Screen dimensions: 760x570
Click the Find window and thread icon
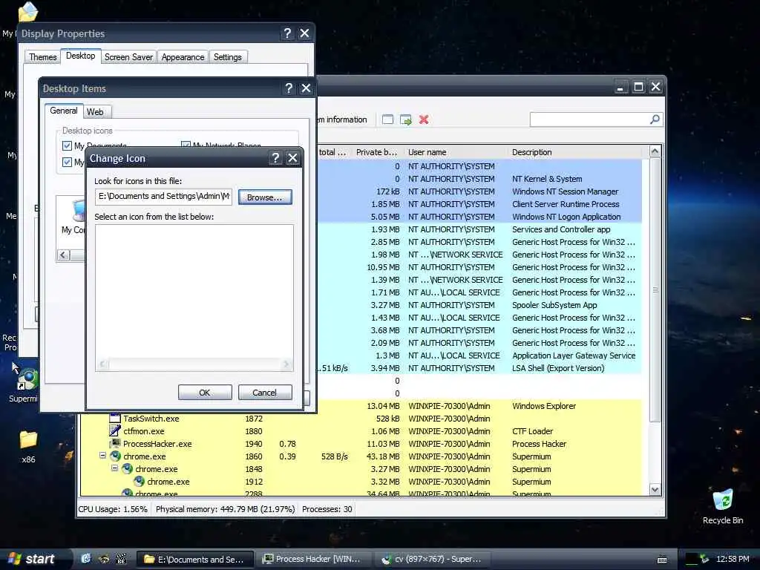click(x=406, y=119)
